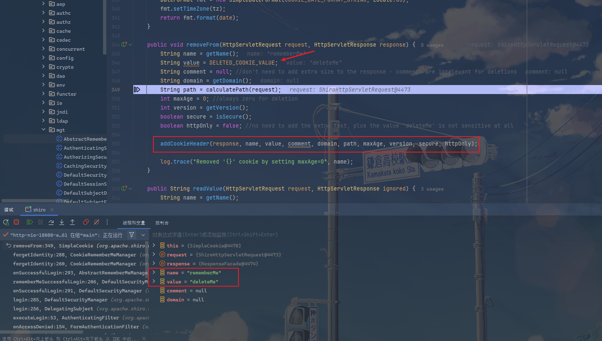Expand the aop package folder

43,4
